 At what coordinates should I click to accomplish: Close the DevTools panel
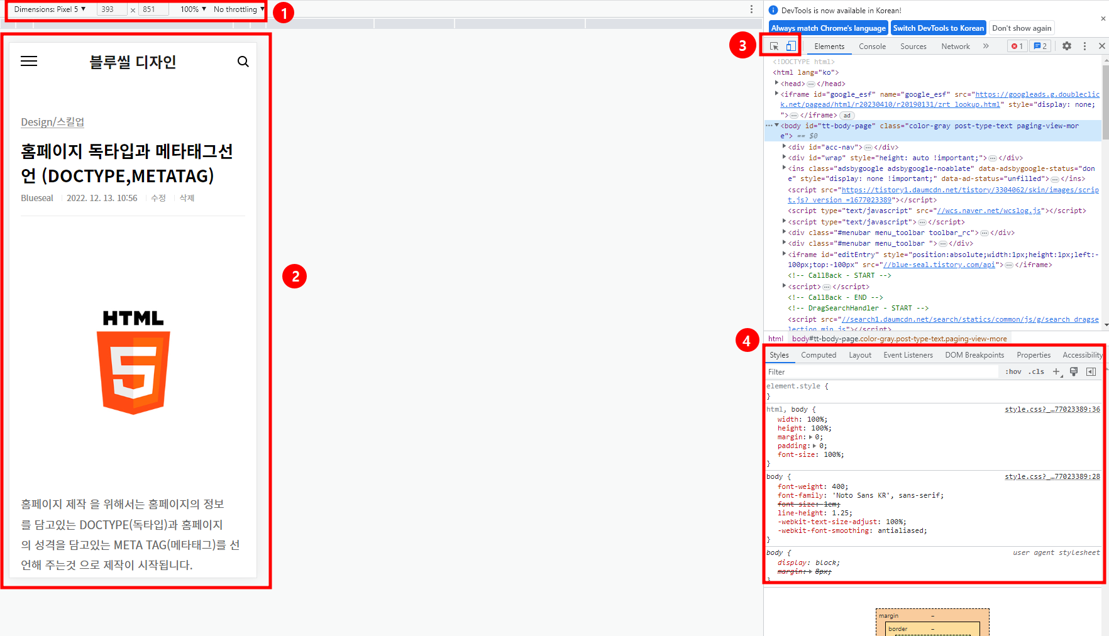(x=1101, y=46)
